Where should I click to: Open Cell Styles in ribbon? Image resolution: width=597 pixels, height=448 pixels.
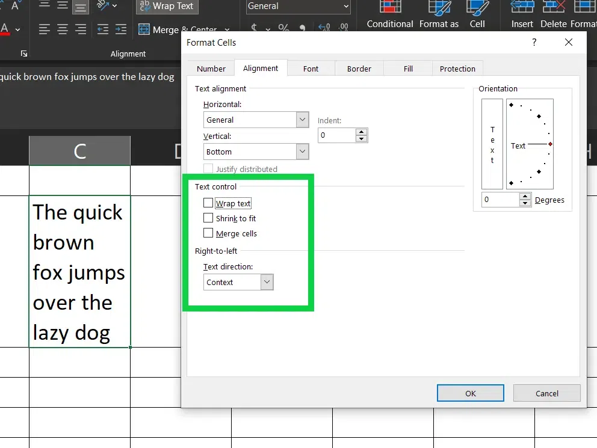(x=477, y=14)
